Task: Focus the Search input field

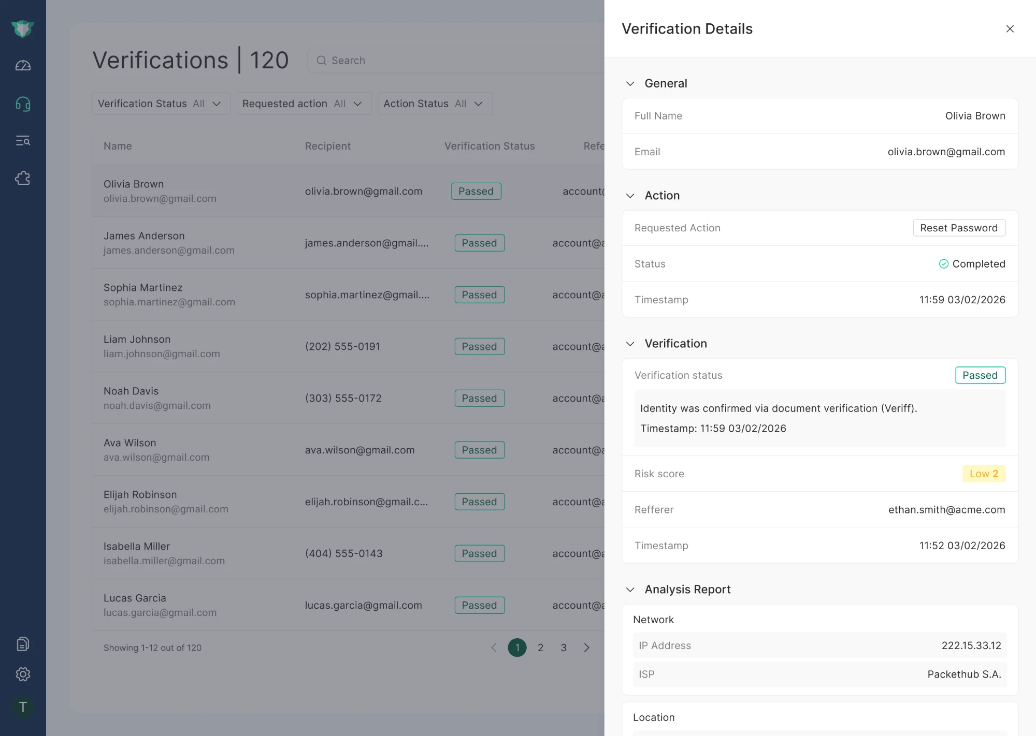Action: 456,61
